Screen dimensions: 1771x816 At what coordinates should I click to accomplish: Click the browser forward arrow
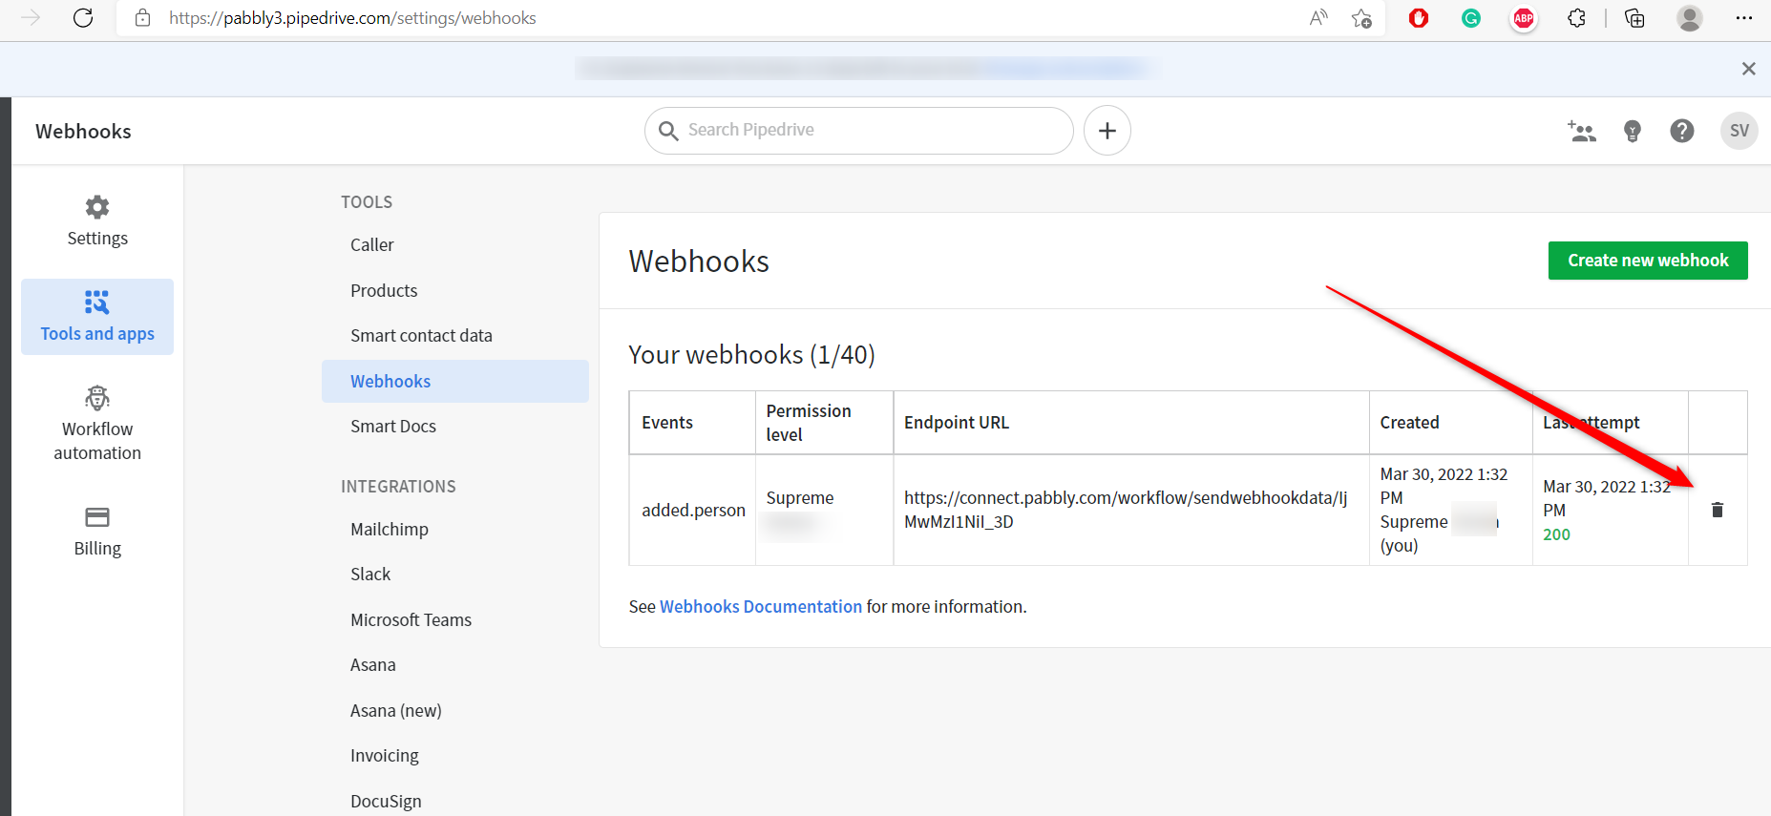coord(31,18)
